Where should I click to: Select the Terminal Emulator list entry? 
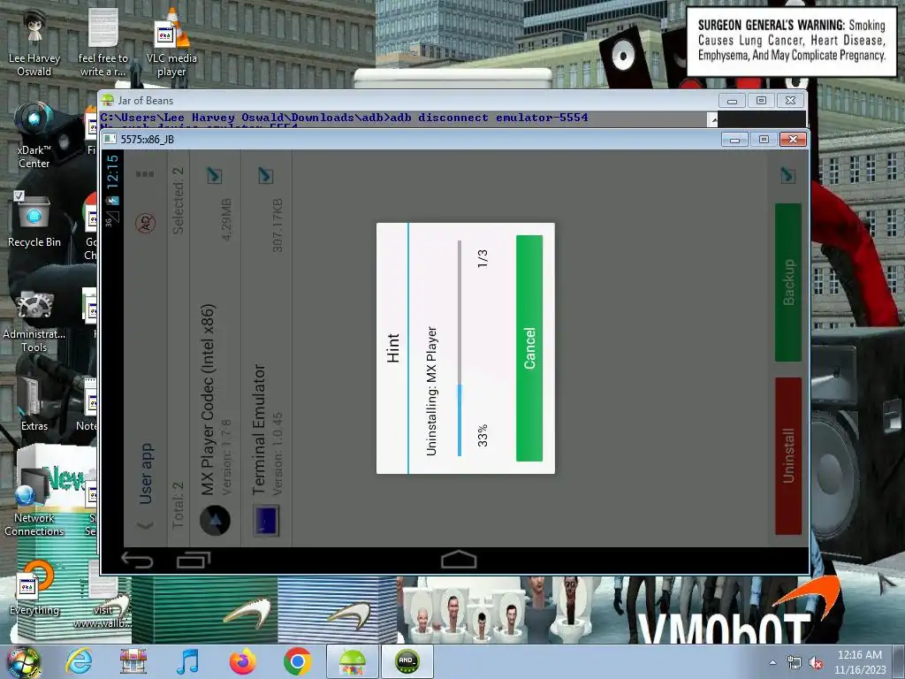click(266, 348)
